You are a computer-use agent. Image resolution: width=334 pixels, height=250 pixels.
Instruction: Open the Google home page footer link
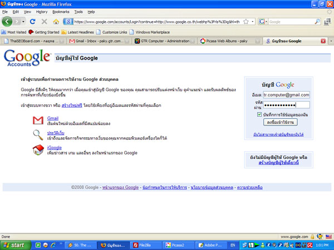(120, 188)
